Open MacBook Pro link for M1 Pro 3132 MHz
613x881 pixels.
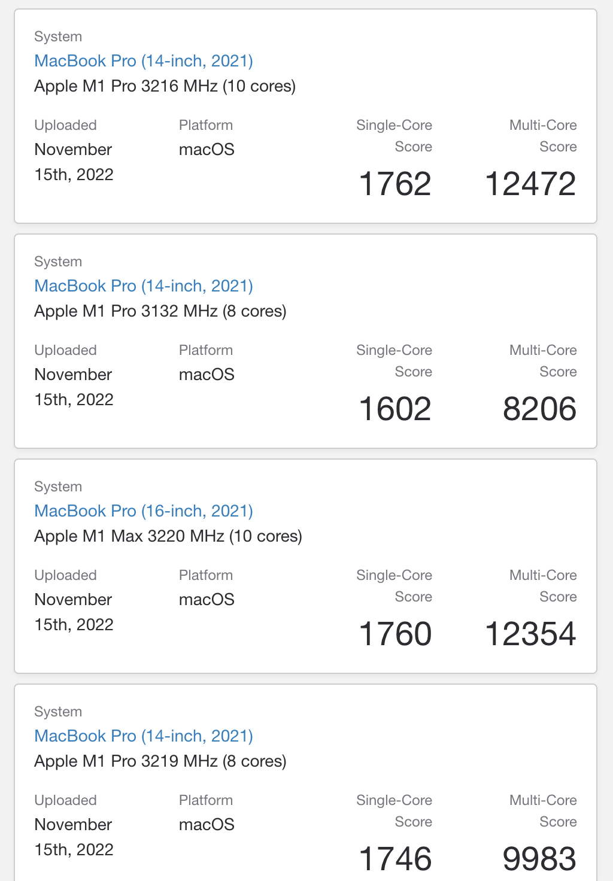point(144,286)
